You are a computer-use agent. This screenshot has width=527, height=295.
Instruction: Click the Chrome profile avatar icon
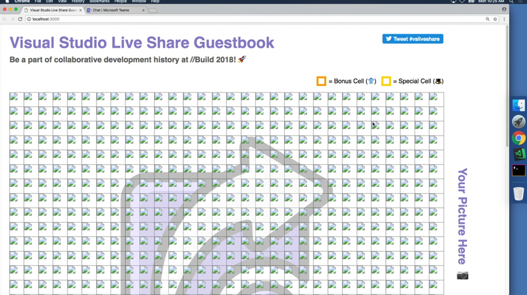pos(504,9)
